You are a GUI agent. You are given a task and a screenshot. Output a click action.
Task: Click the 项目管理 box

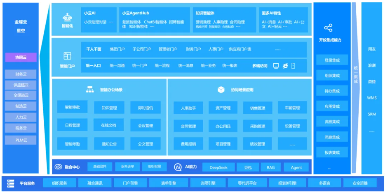(x=223, y=144)
